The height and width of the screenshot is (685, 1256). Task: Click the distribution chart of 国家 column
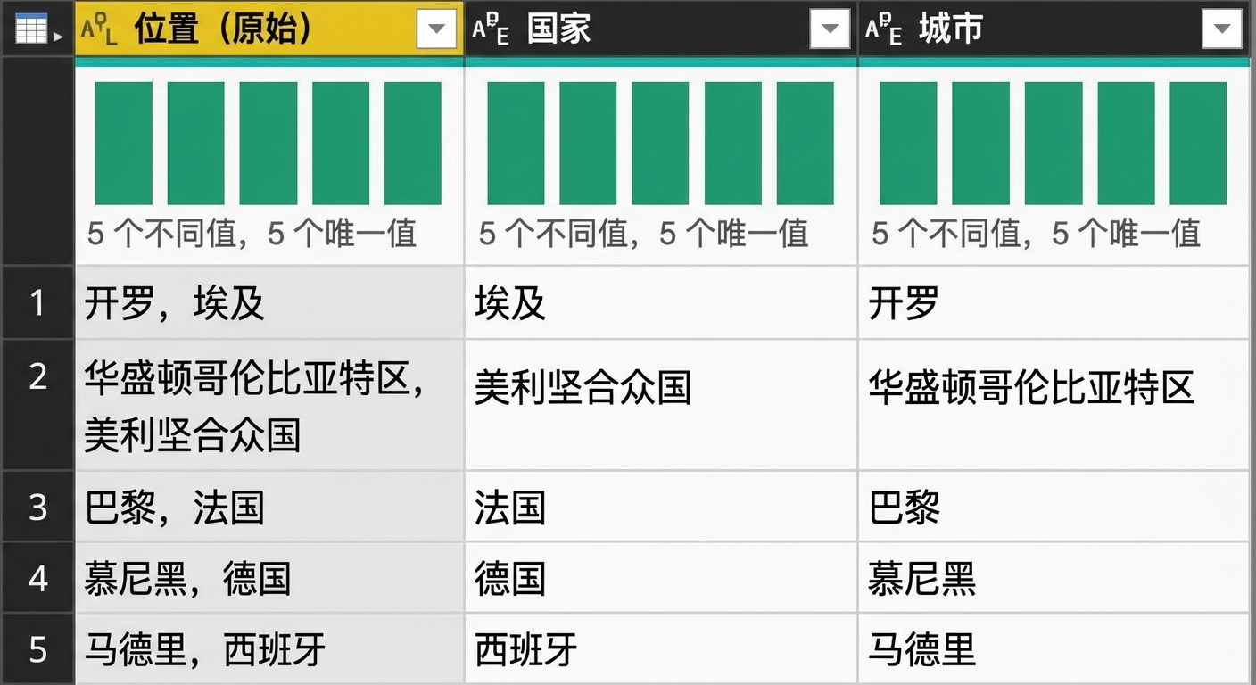coord(661,144)
